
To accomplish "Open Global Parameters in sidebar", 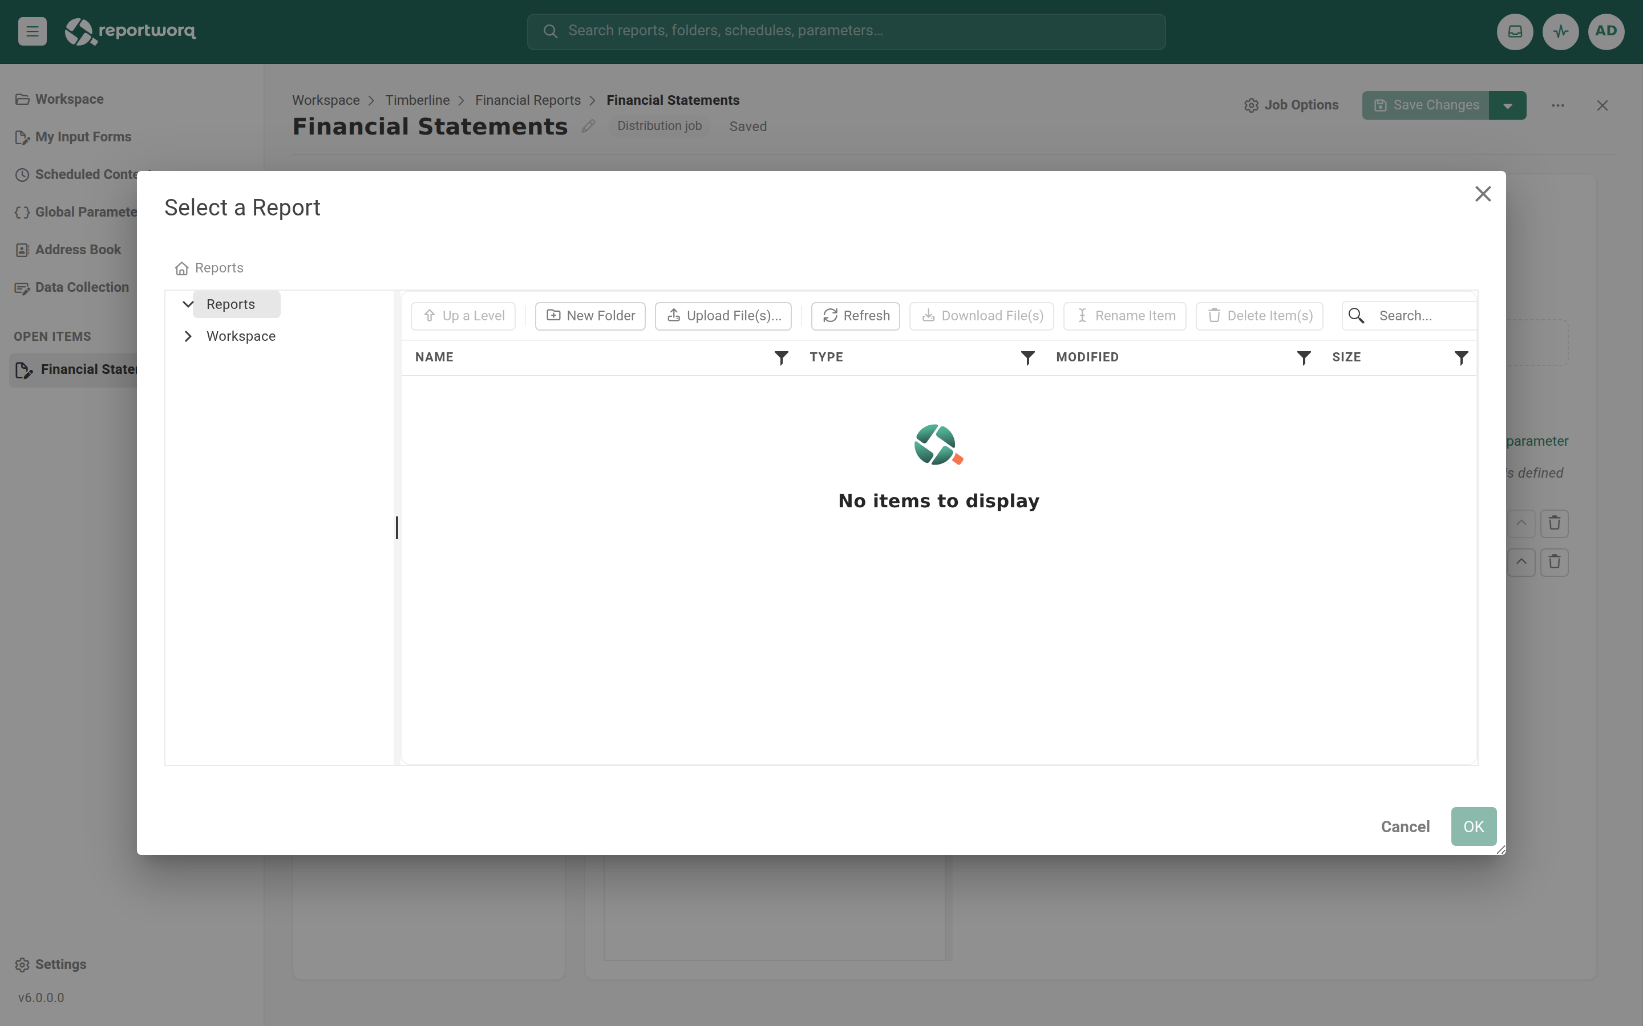I will coord(76,213).
